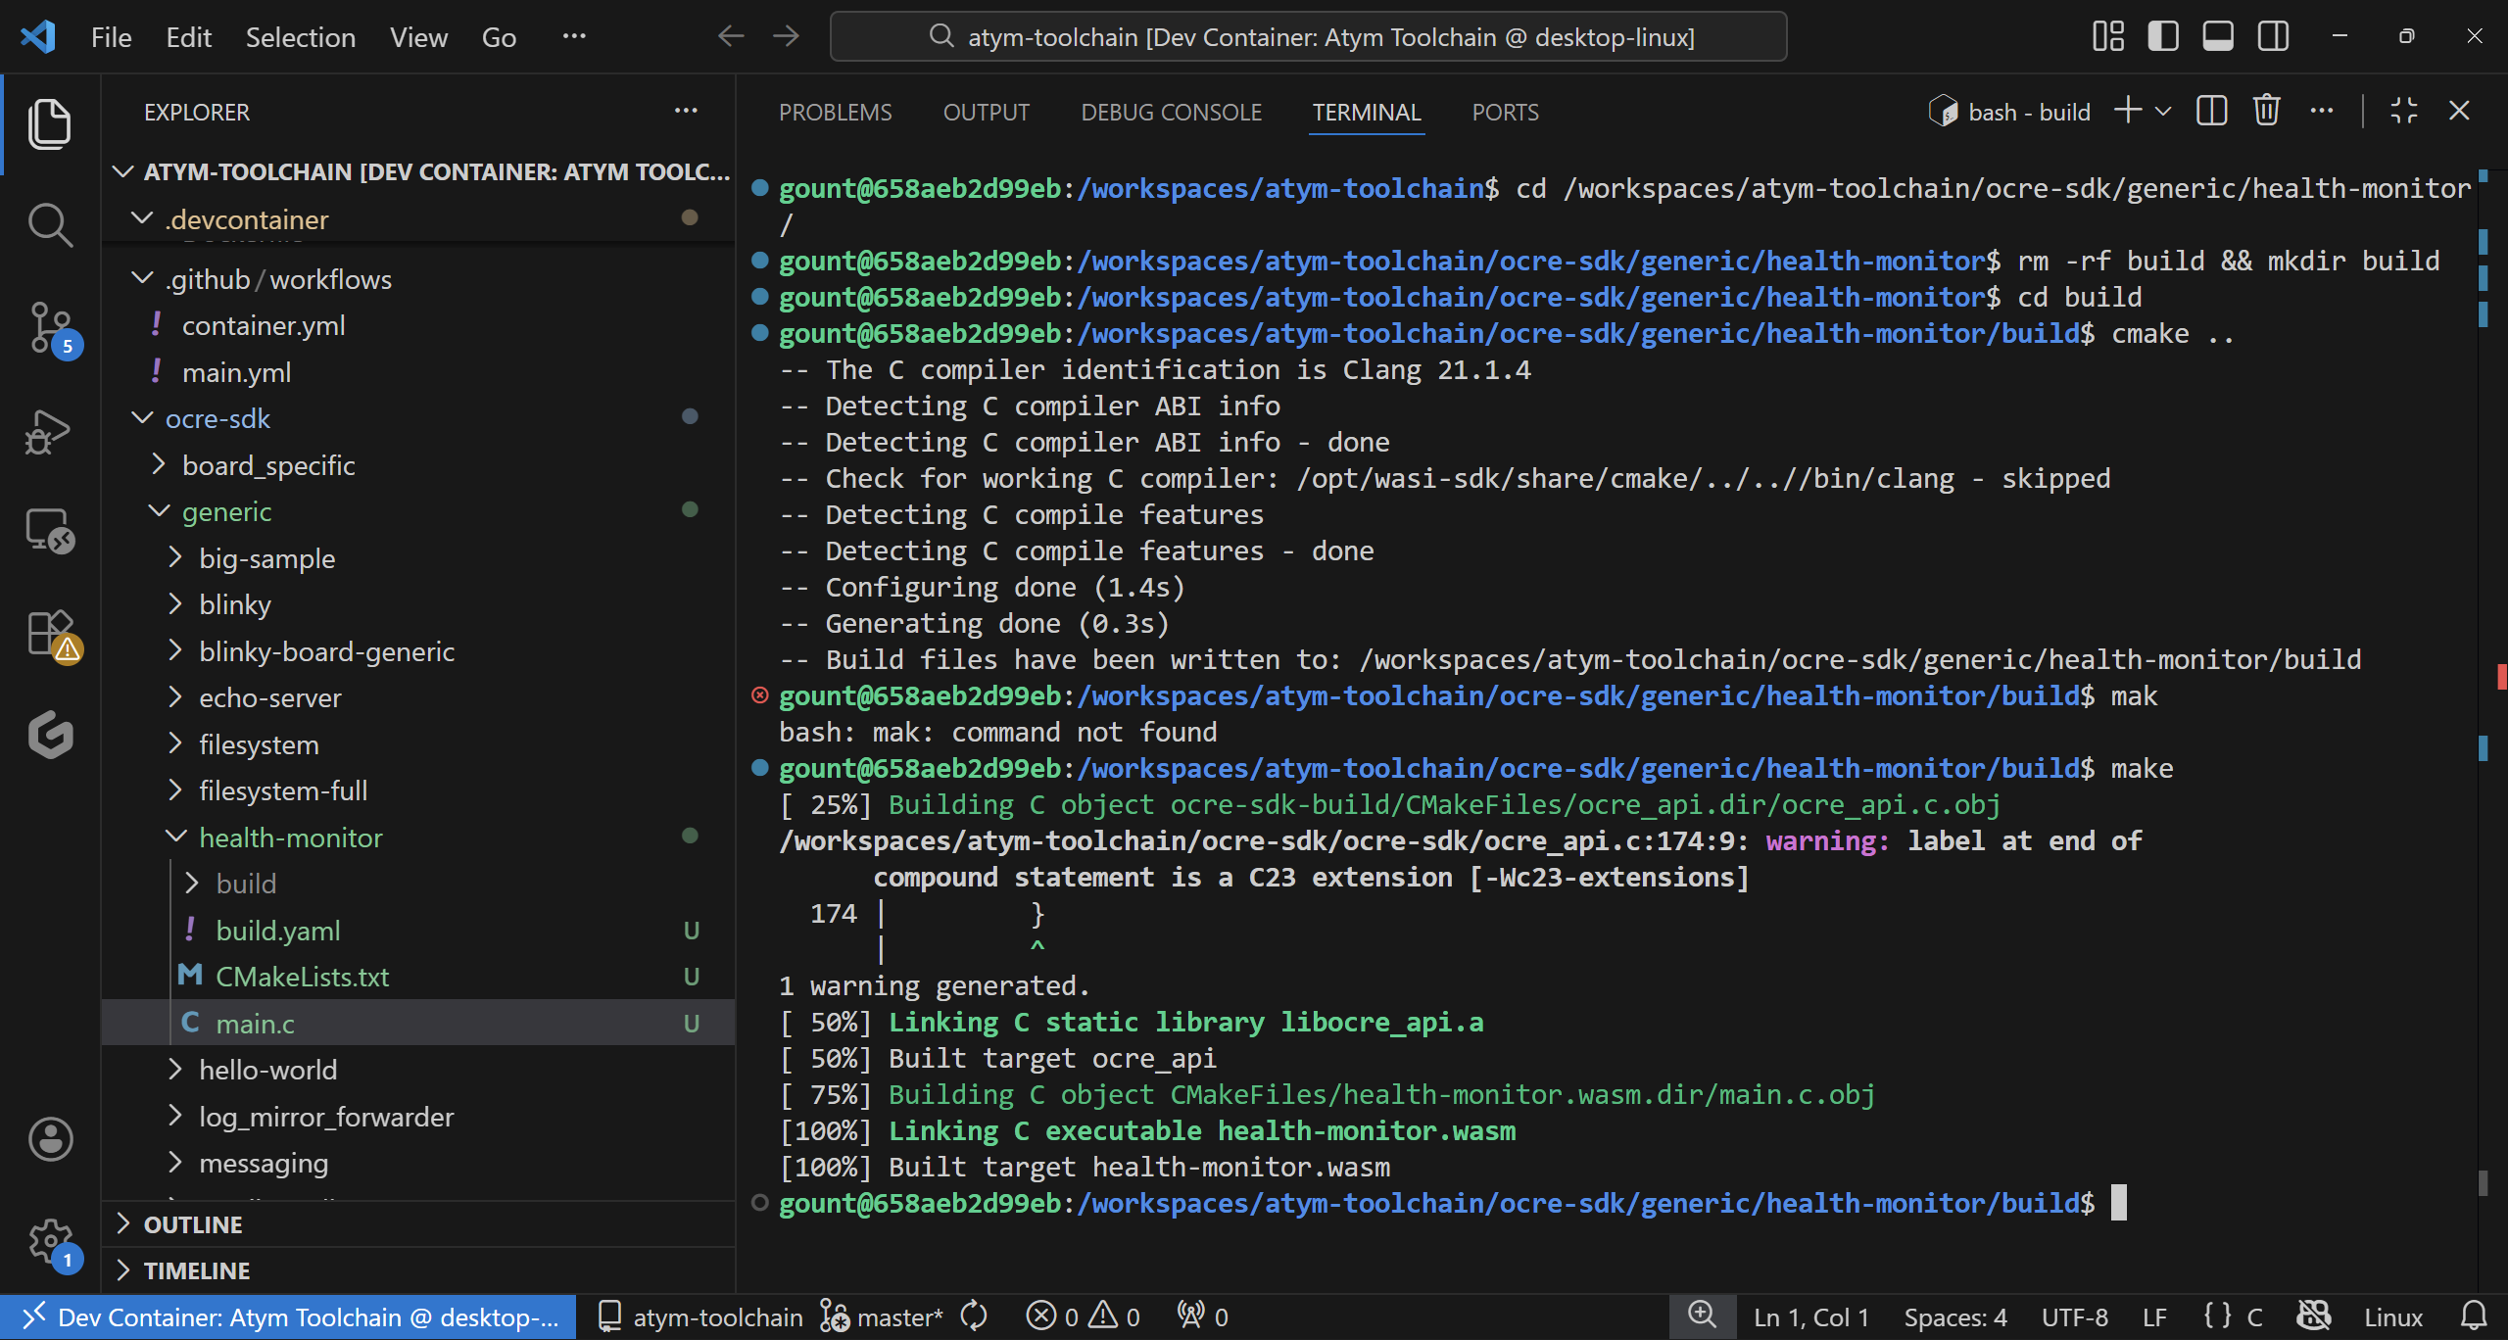
Task: Open the Run and Debug view
Action: (x=49, y=431)
